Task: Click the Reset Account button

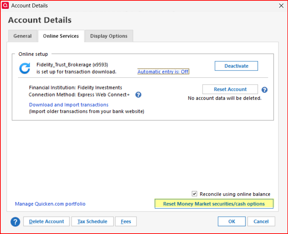Action: coord(230,89)
